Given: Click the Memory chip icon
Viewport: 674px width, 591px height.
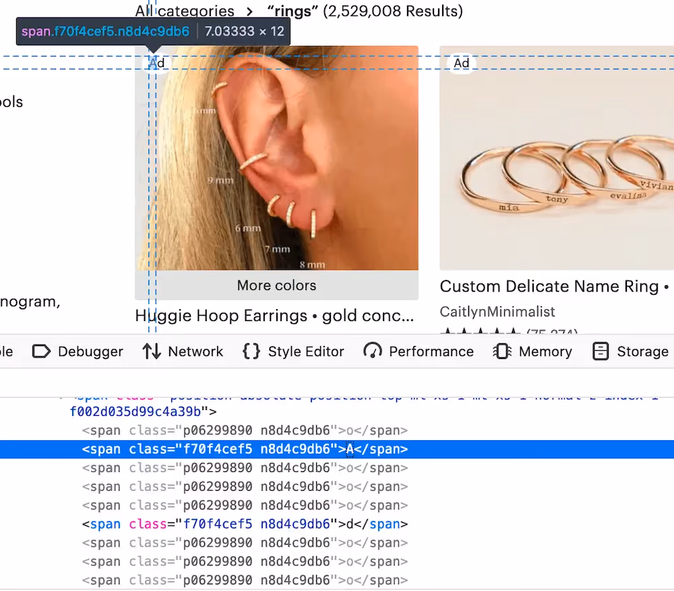Looking at the screenshot, I should [x=501, y=351].
